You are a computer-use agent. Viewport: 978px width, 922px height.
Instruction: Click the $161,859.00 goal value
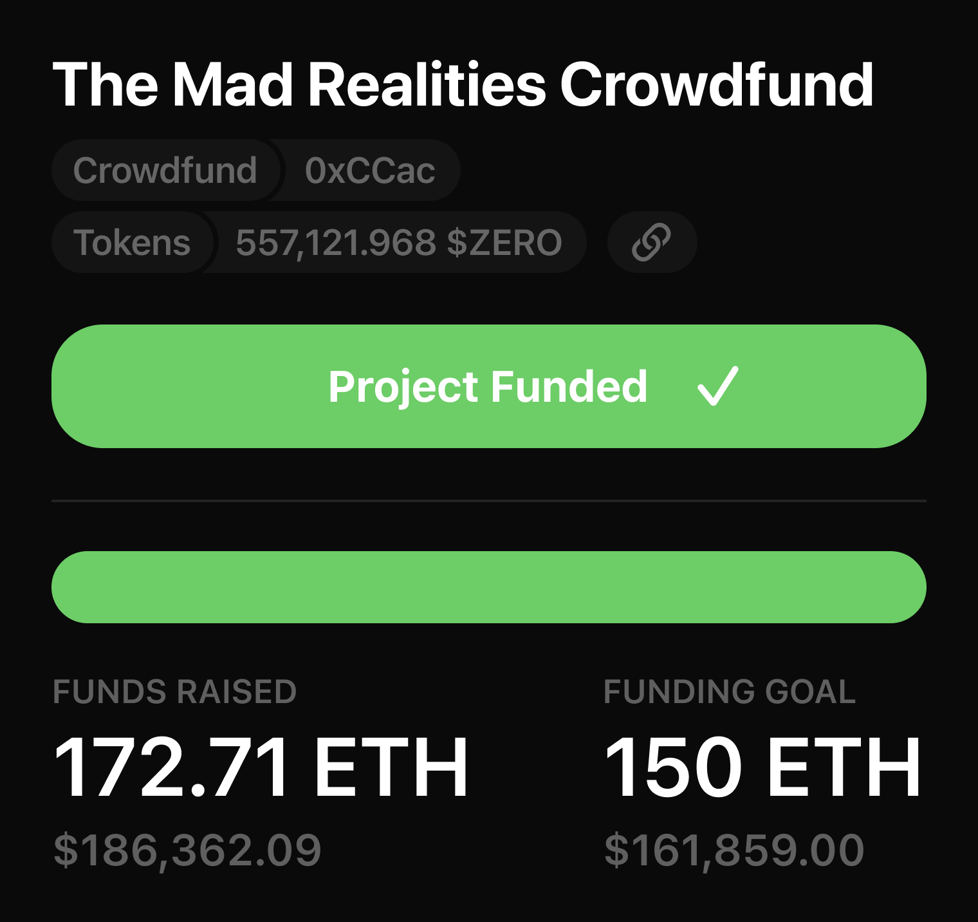[x=734, y=850]
